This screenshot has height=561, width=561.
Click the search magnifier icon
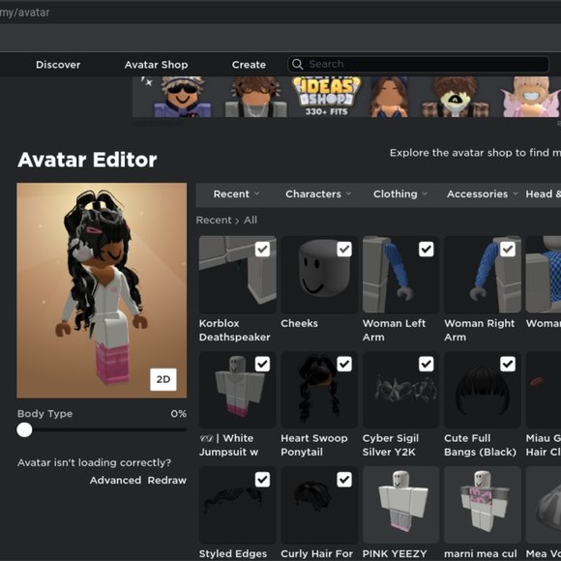point(297,64)
